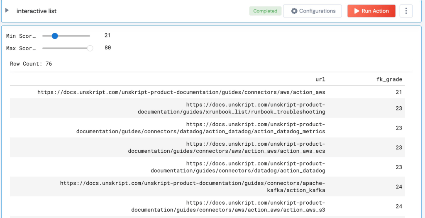
Task: Expand the interactive list disclosure triangle
Action: [7, 10]
